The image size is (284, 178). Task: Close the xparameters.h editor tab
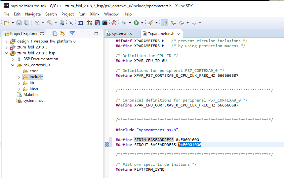[179, 34]
